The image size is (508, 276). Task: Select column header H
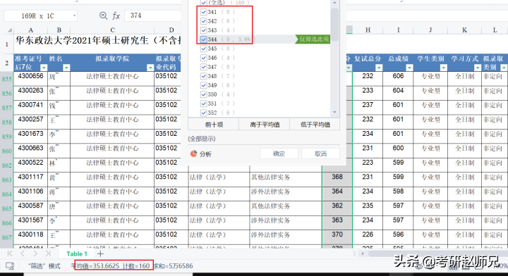(368, 30)
